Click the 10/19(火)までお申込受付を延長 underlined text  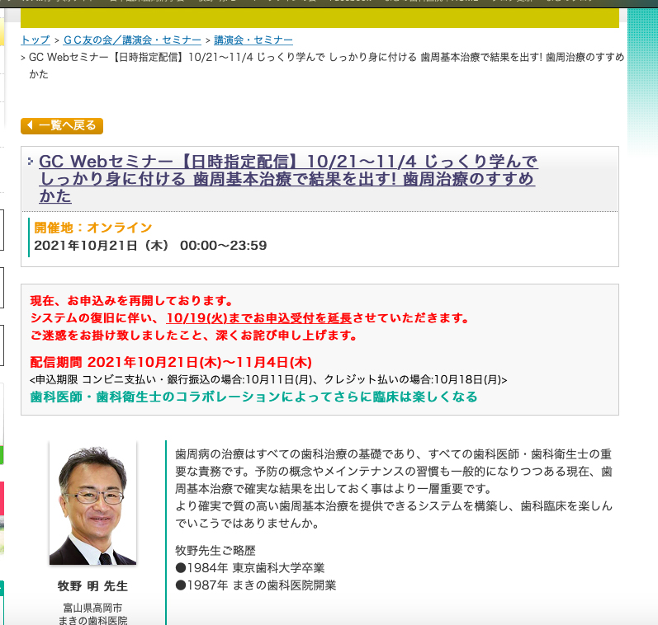[x=259, y=318]
